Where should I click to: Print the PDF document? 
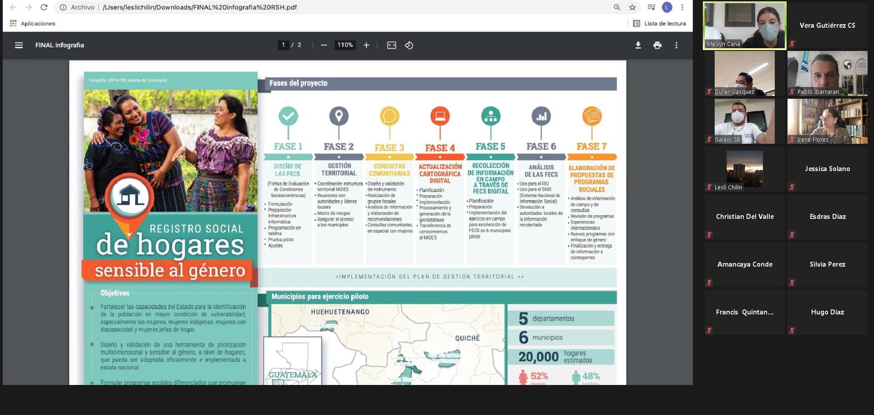coord(657,45)
